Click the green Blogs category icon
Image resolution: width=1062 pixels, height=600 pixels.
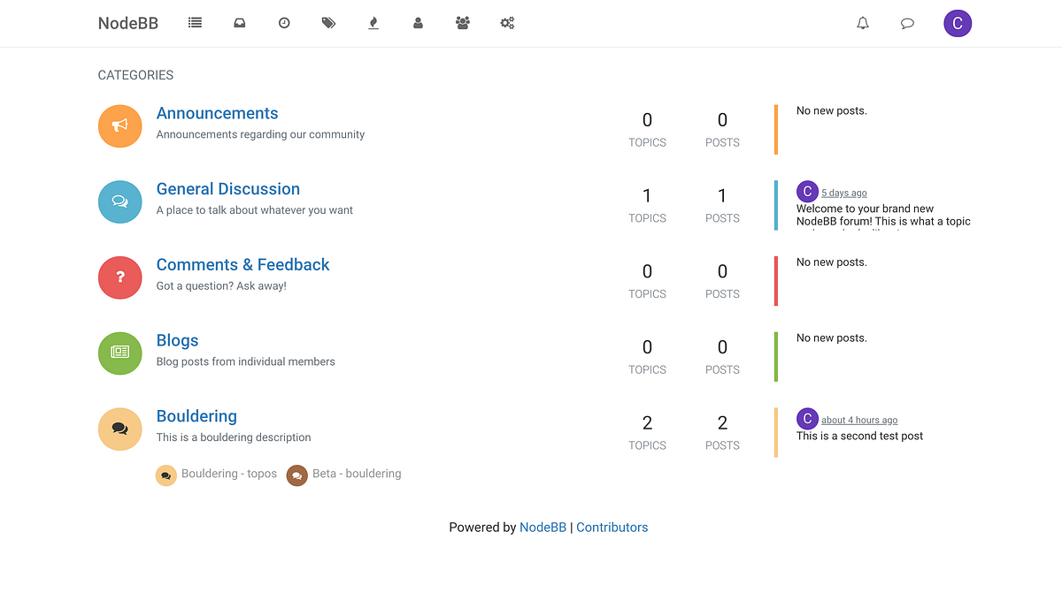click(x=119, y=353)
